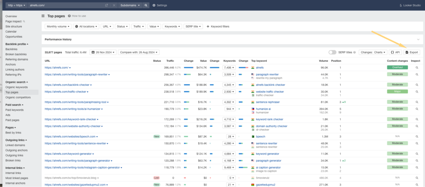This screenshot has width=425, height=187.
Task: Click the Export button
Action: [x=412, y=52]
